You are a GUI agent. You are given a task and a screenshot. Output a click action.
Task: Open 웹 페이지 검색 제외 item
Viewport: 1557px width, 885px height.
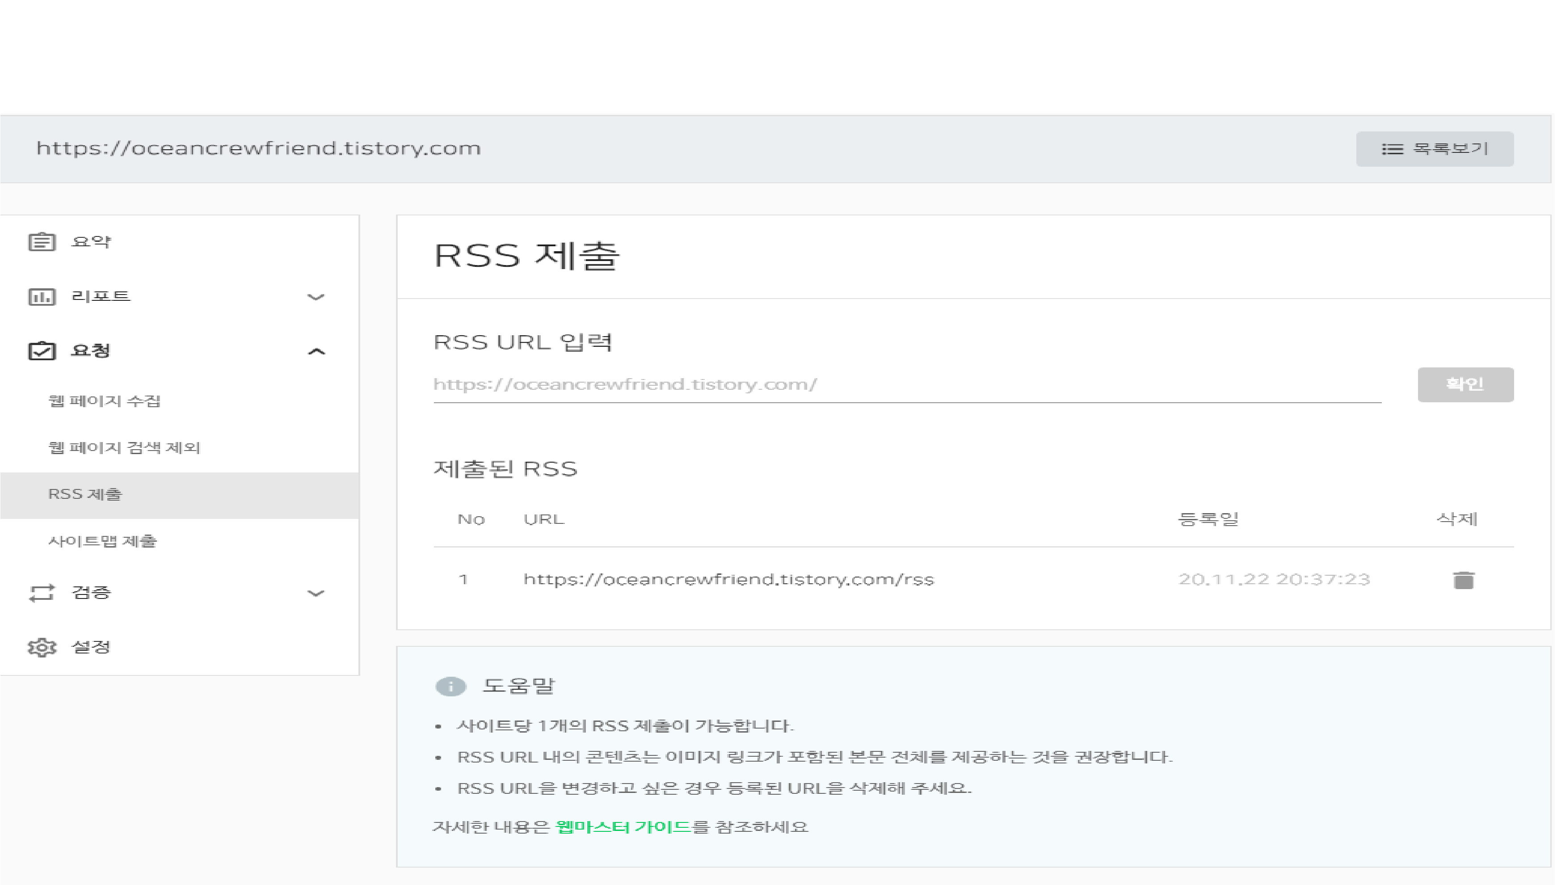click(124, 448)
